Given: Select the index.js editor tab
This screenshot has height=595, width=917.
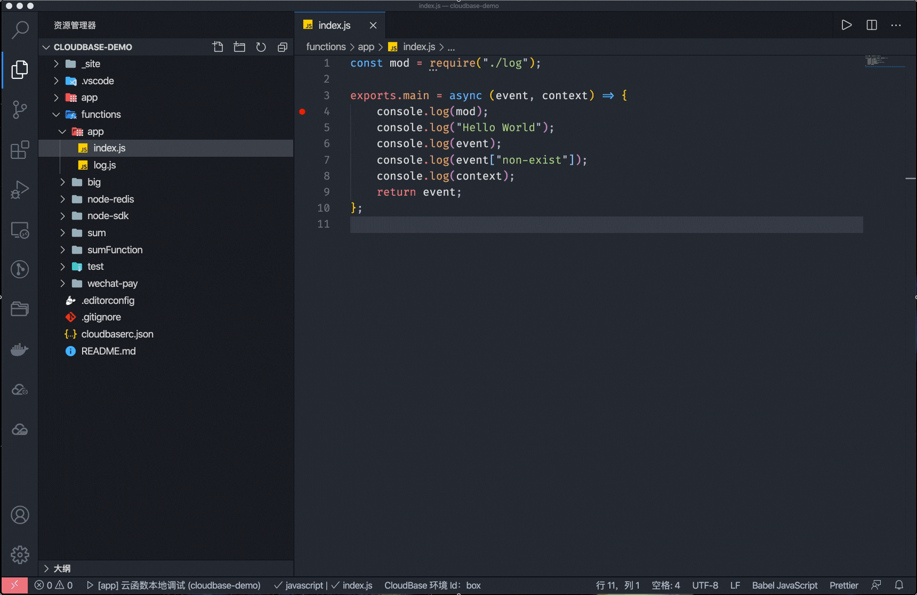Looking at the screenshot, I should coord(334,25).
